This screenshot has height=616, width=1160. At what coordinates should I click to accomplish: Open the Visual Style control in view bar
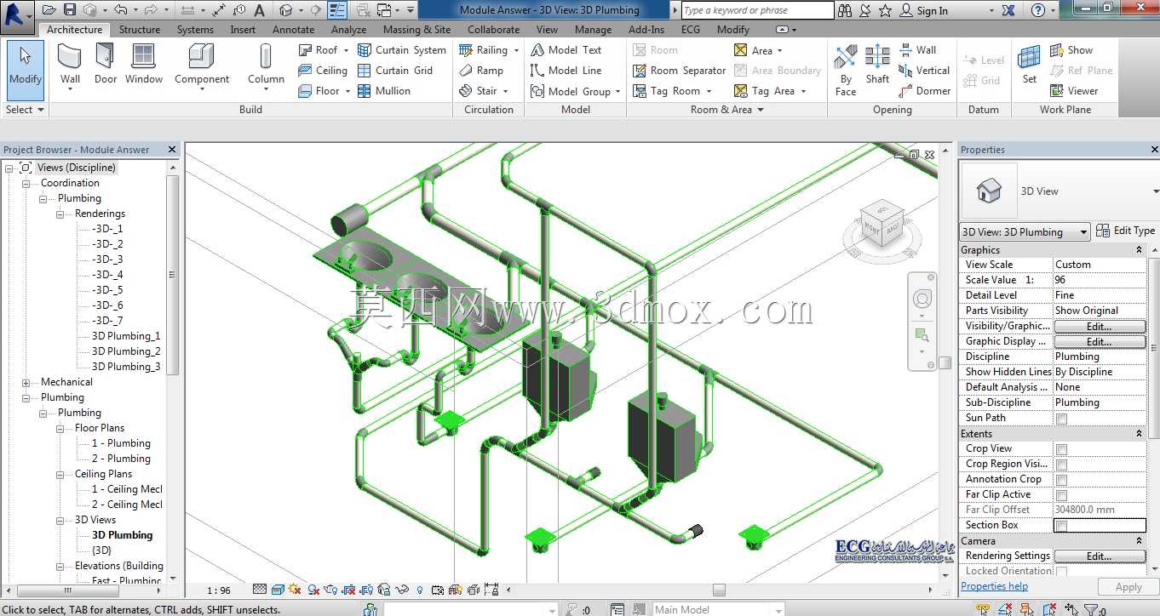click(x=277, y=589)
